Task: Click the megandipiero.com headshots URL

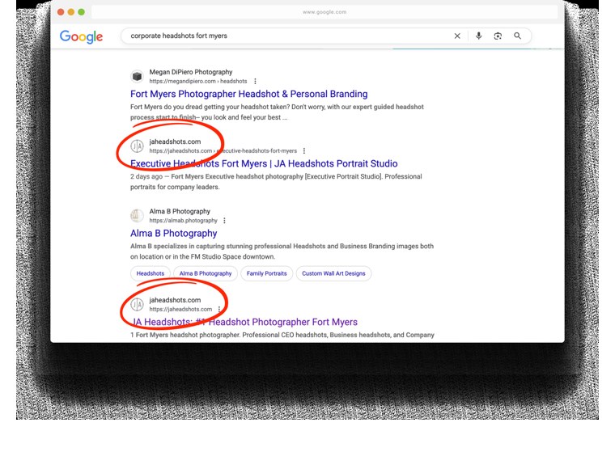Action: click(x=198, y=81)
